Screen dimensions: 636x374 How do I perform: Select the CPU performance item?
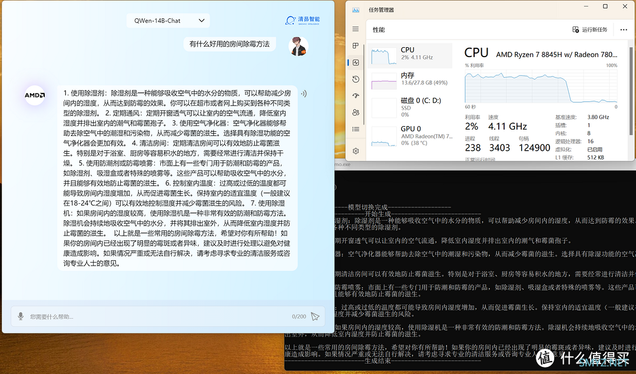[410, 55]
